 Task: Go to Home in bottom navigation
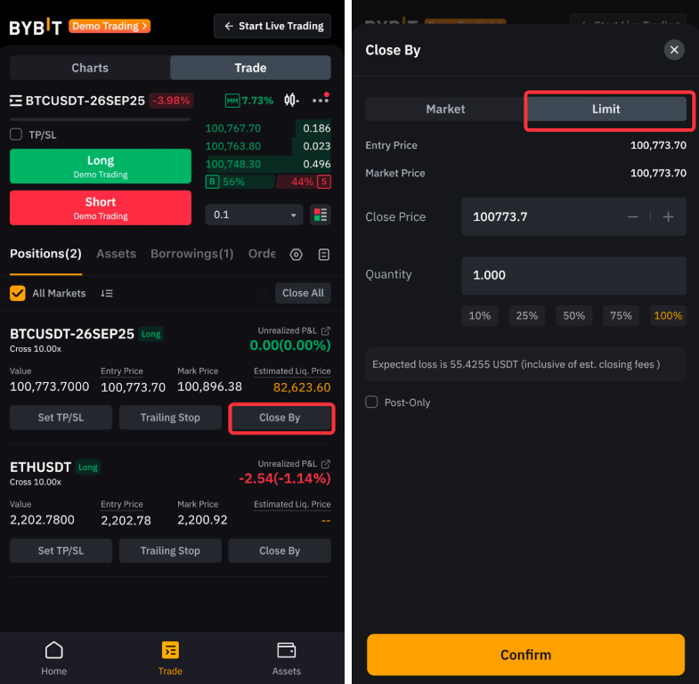tap(54, 657)
